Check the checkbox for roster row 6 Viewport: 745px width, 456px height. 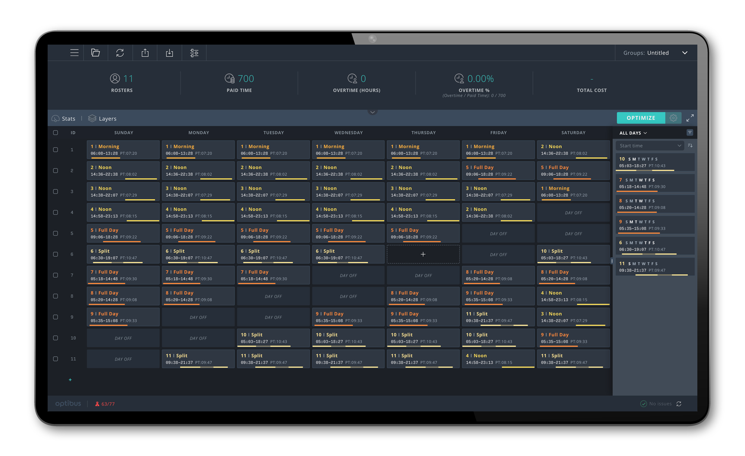point(55,254)
